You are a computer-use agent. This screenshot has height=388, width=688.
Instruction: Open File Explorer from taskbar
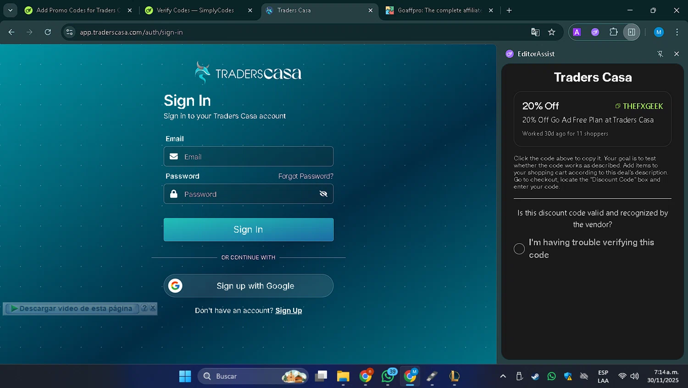click(x=343, y=376)
